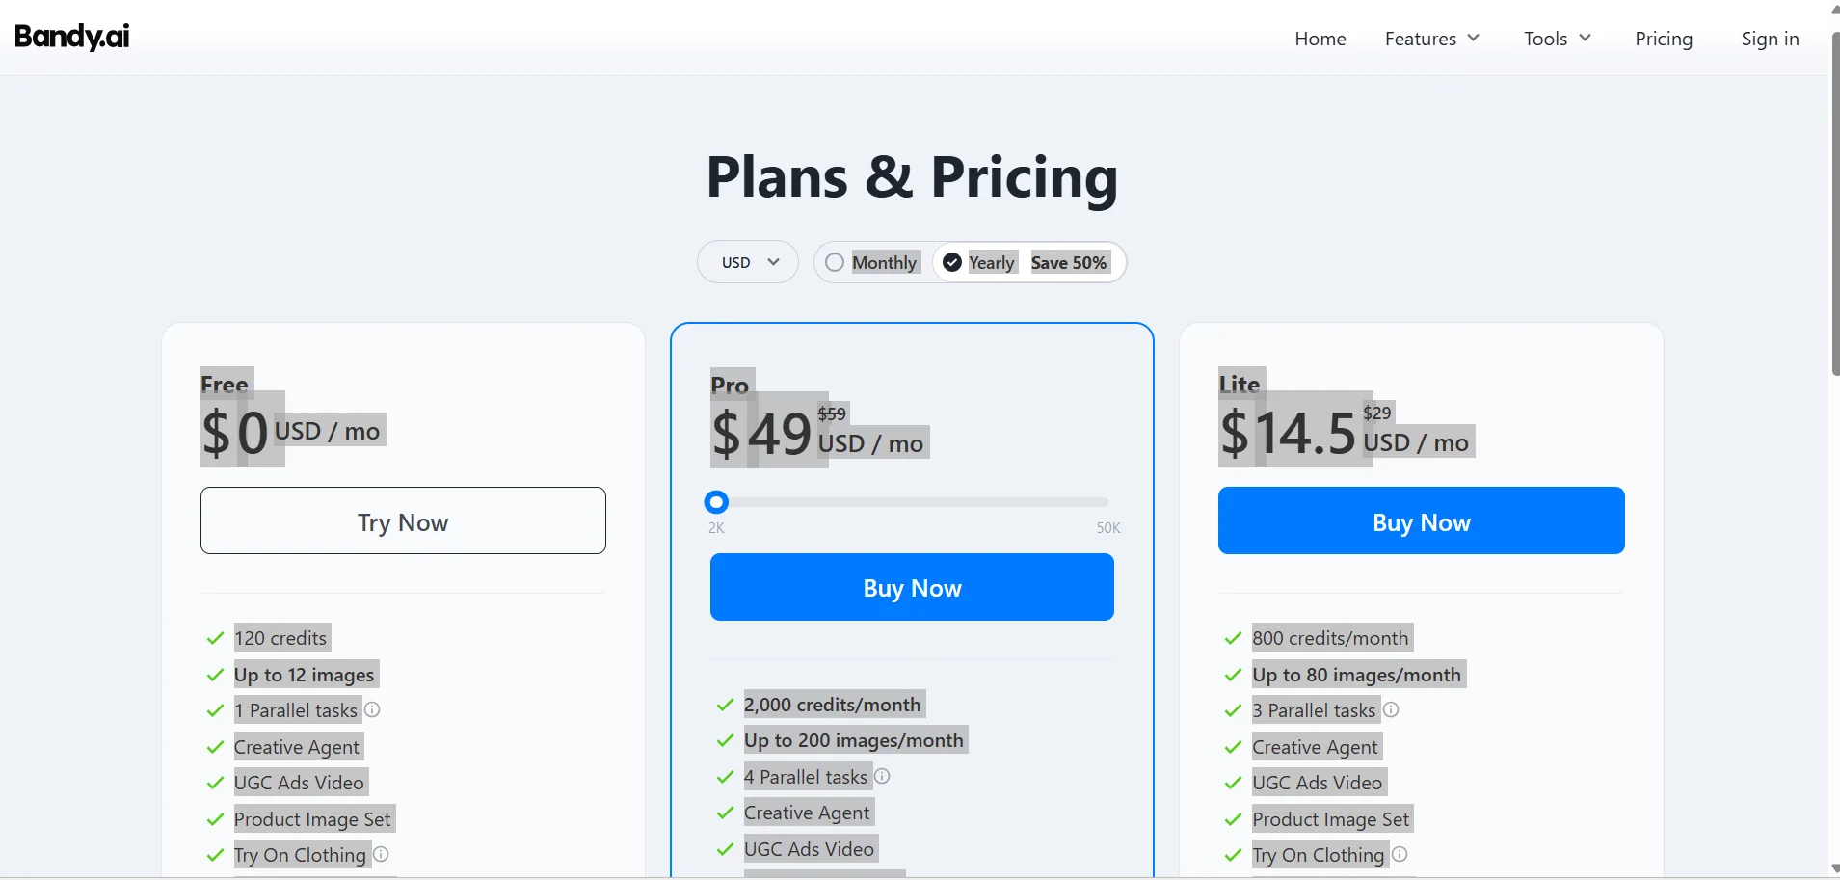Expand the Tools menu
The image size is (1840, 880).
coord(1557,39)
